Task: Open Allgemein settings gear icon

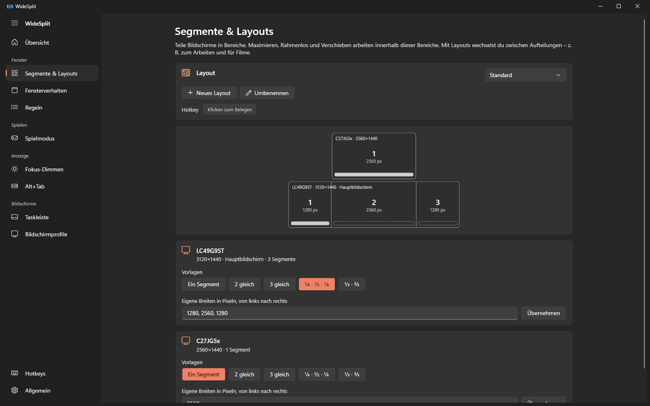Action: click(15, 390)
